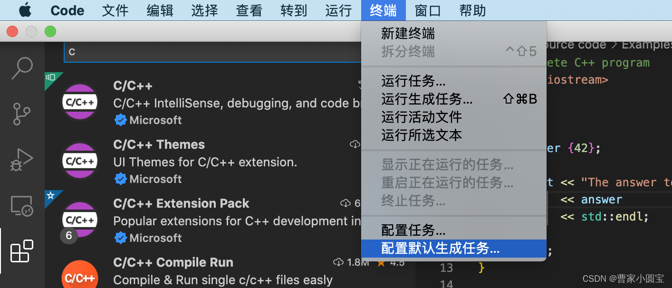The width and height of the screenshot is (672, 288).
Task: Click the C/C++ extension logo icon
Action: click(x=80, y=102)
